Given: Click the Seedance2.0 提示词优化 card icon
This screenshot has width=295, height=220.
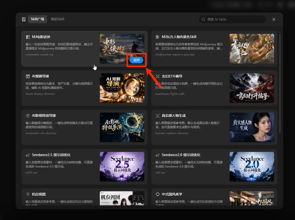Looking at the screenshot, I should 158,155.
